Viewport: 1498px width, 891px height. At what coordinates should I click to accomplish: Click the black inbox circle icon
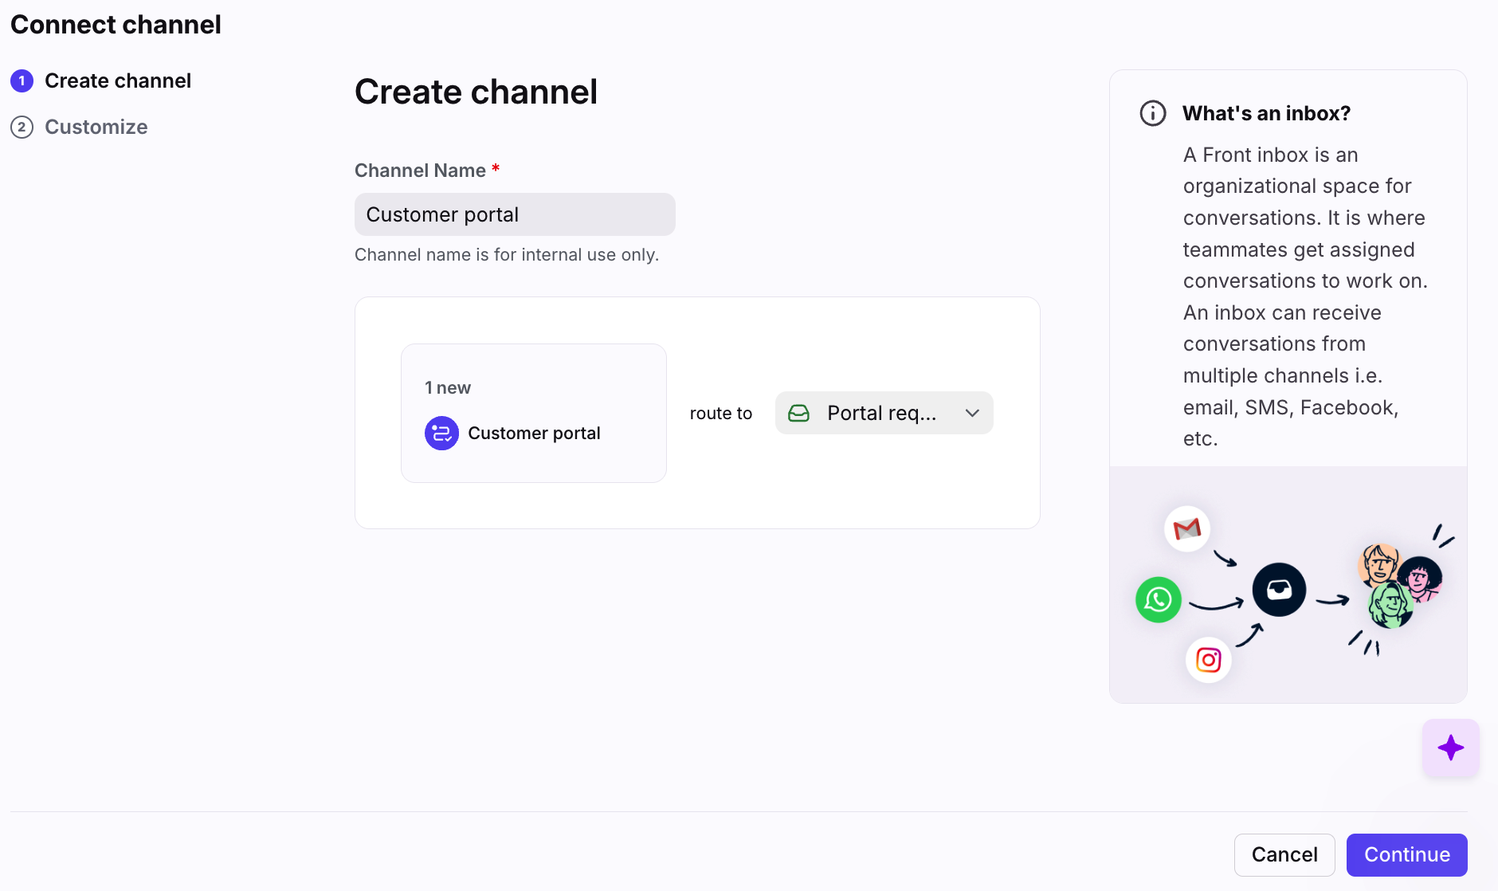pos(1279,590)
